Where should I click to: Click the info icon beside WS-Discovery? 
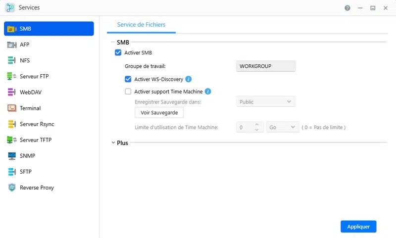click(x=189, y=79)
